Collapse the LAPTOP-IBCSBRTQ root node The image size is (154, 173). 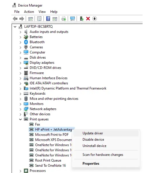click(x=15, y=27)
